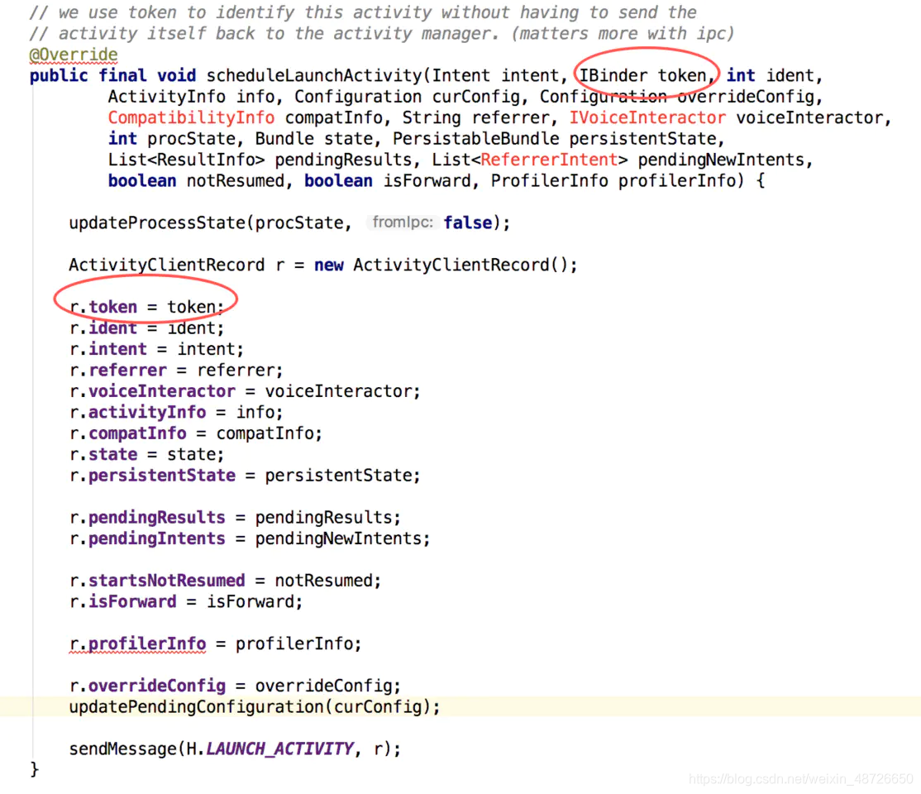Click the fromIpc inline parameter hint
921x794 pixels.
click(403, 222)
